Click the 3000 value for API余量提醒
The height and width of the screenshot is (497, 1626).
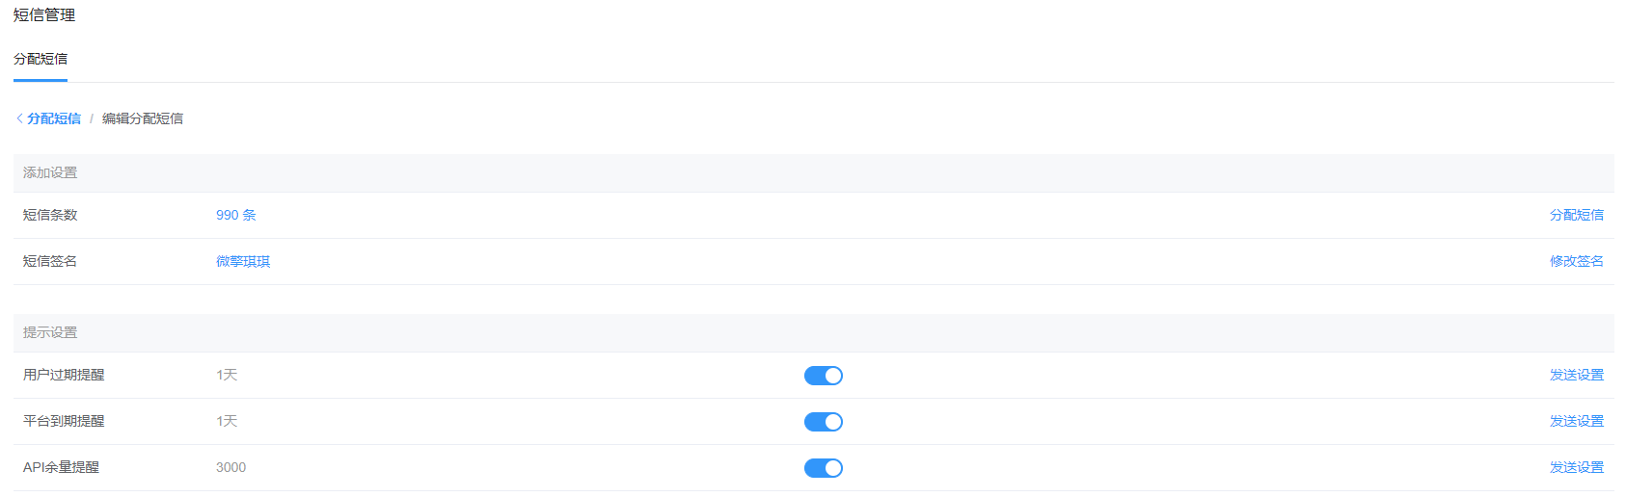[230, 467]
